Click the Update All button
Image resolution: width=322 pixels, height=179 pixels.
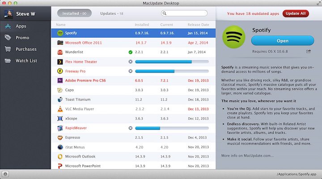coord(296,13)
